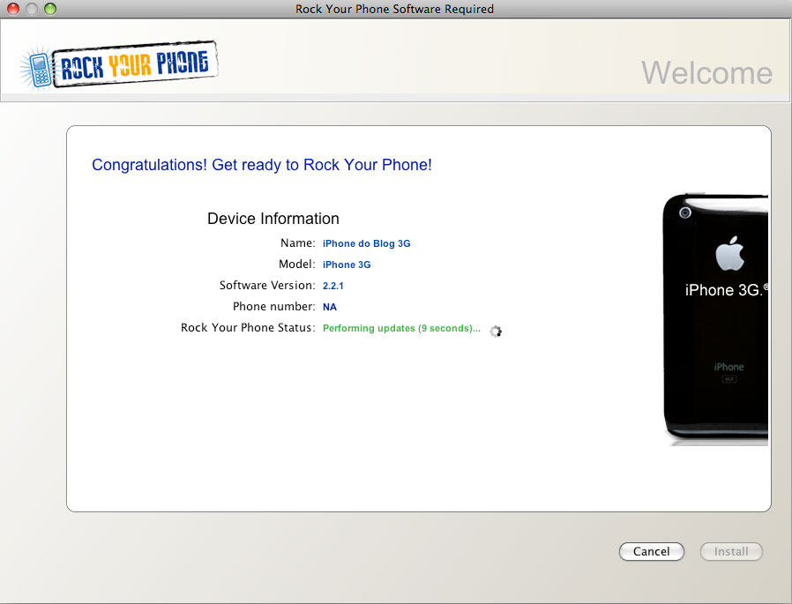
Task: Click the gray minimize window button
Action: click(x=32, y=9)
